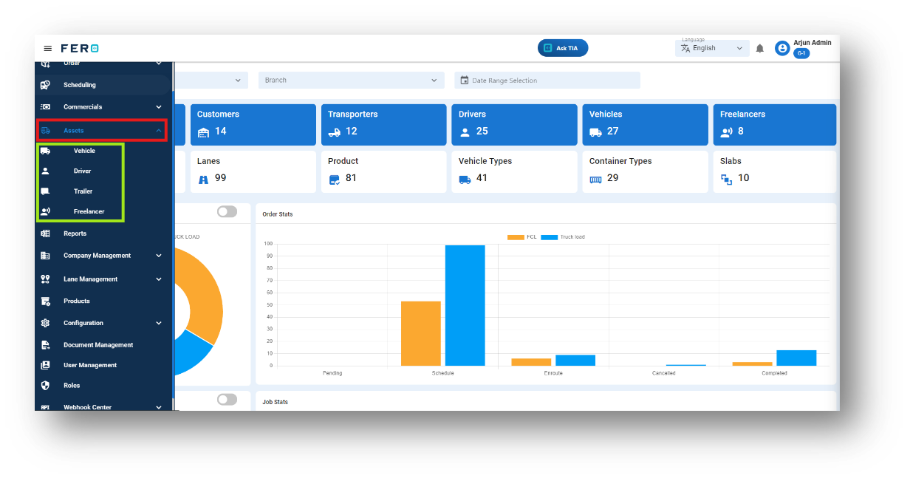Image resolution: width=910 pixels, height=481 pixels.
Task: Click the Ask TIA button
Action: [x=563, y=48]
